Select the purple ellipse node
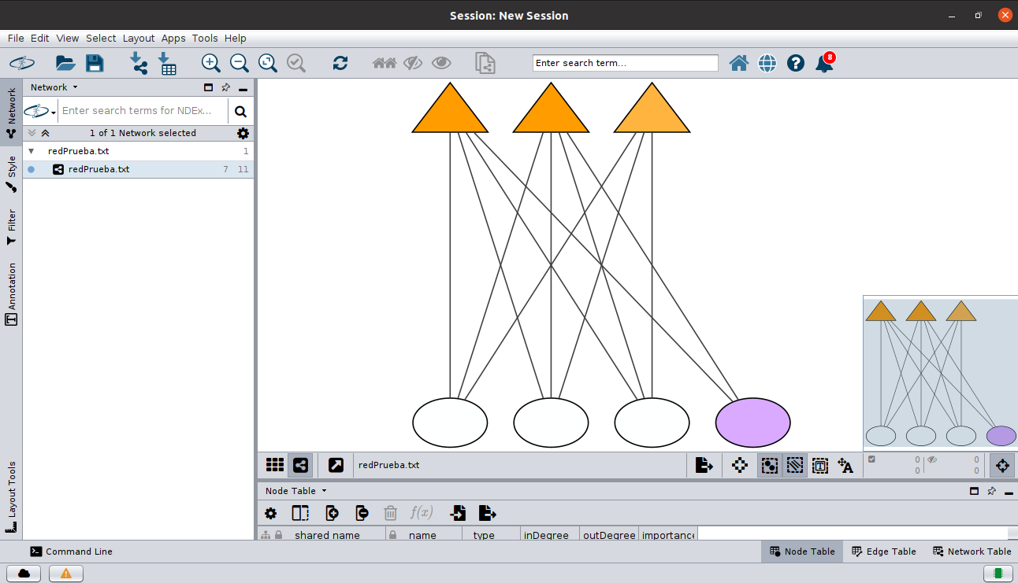 pos(752,422)
